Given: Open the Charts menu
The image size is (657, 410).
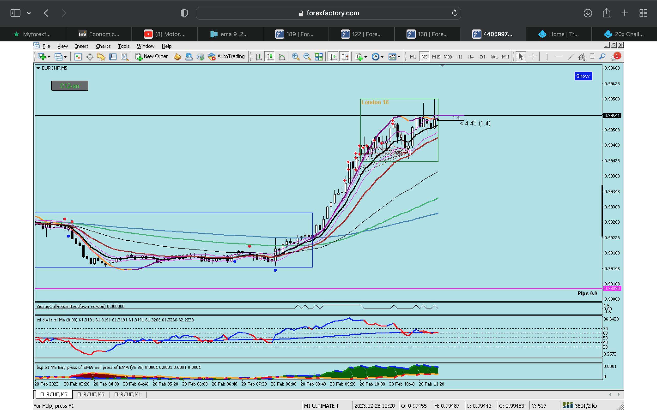Looking at the screenshot, I should [x=103, y=46].
